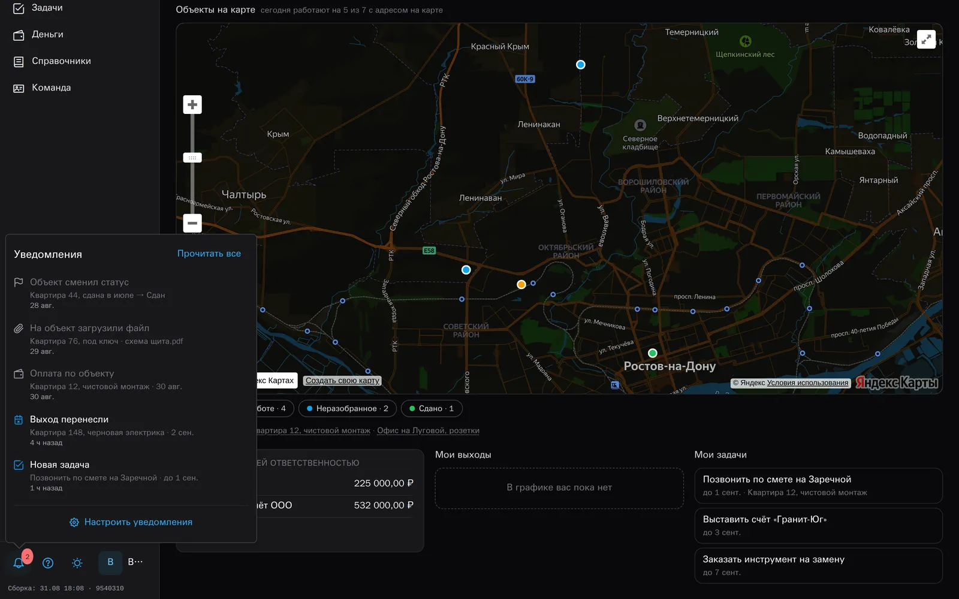Viewport: 959px width, 599px height.
Task: Zoom out on the map with minus button
Action: point(192,223)
